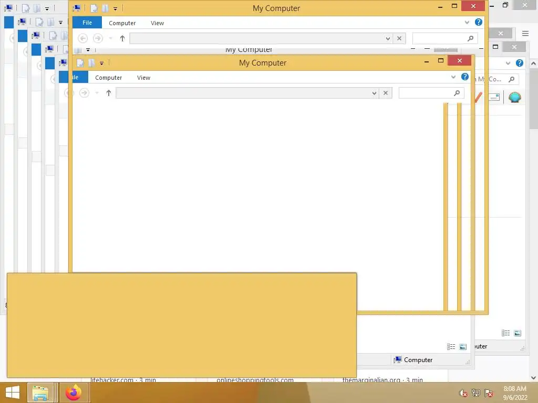This screenshot has width=538, height=403.
Task: Open recent locations dropdown in upper window
Action: [x=110, y=38]
